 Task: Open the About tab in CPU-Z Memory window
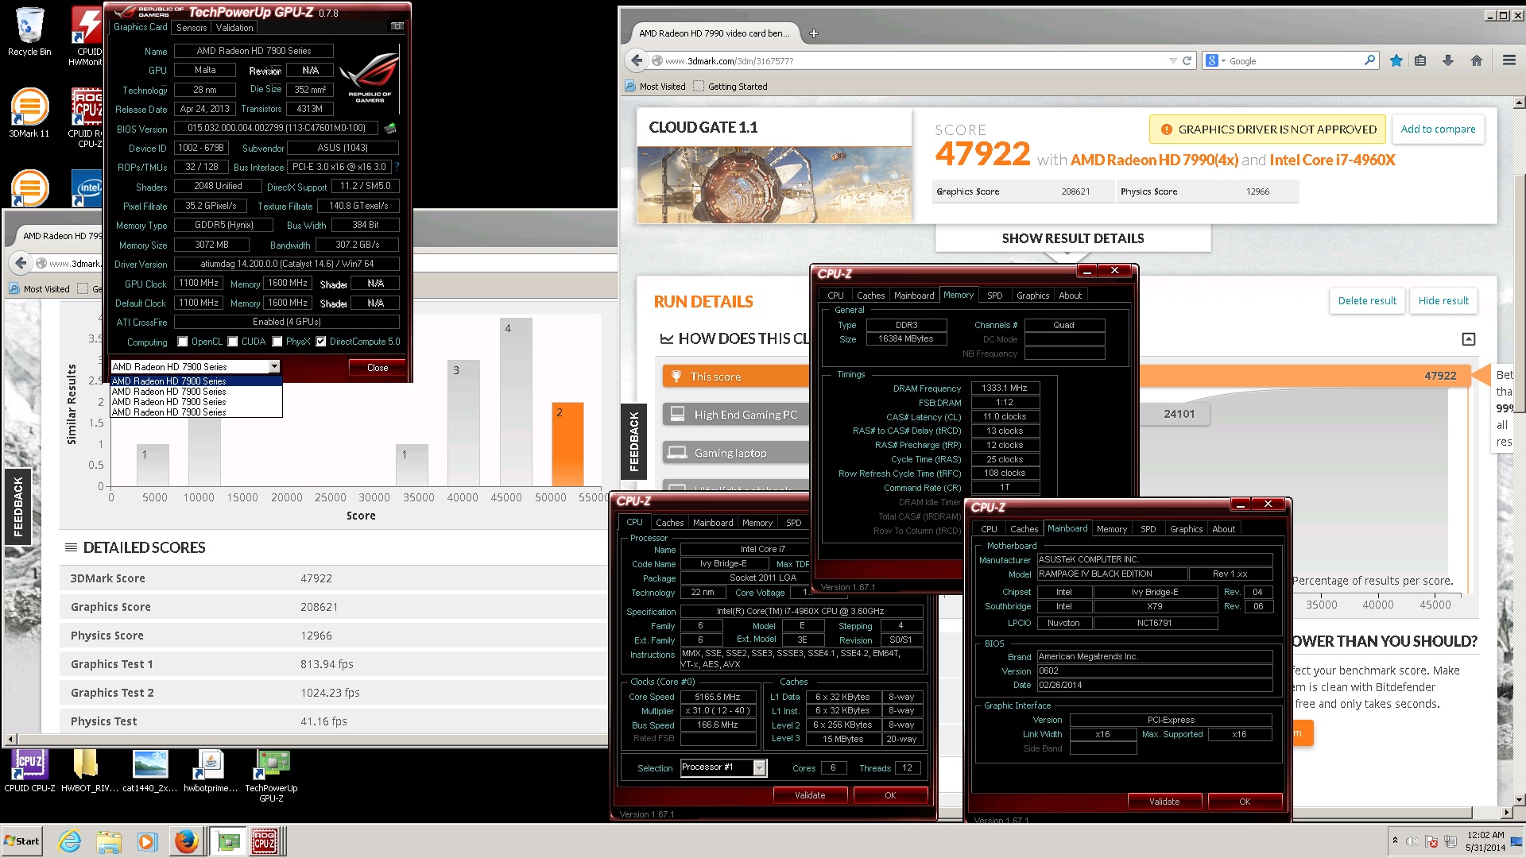(1070, 296)
